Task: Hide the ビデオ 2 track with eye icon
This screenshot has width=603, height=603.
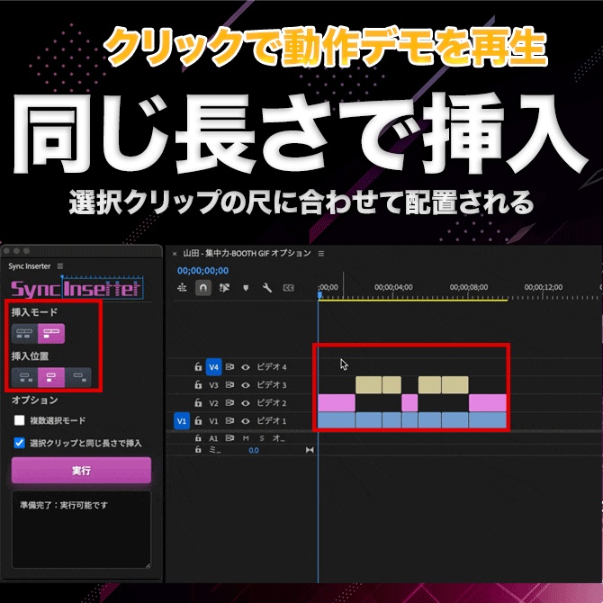Action: point(246,403)
